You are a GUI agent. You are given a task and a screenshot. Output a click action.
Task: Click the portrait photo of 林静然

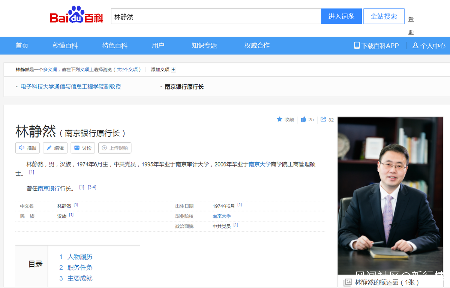[x=391, y=196]
